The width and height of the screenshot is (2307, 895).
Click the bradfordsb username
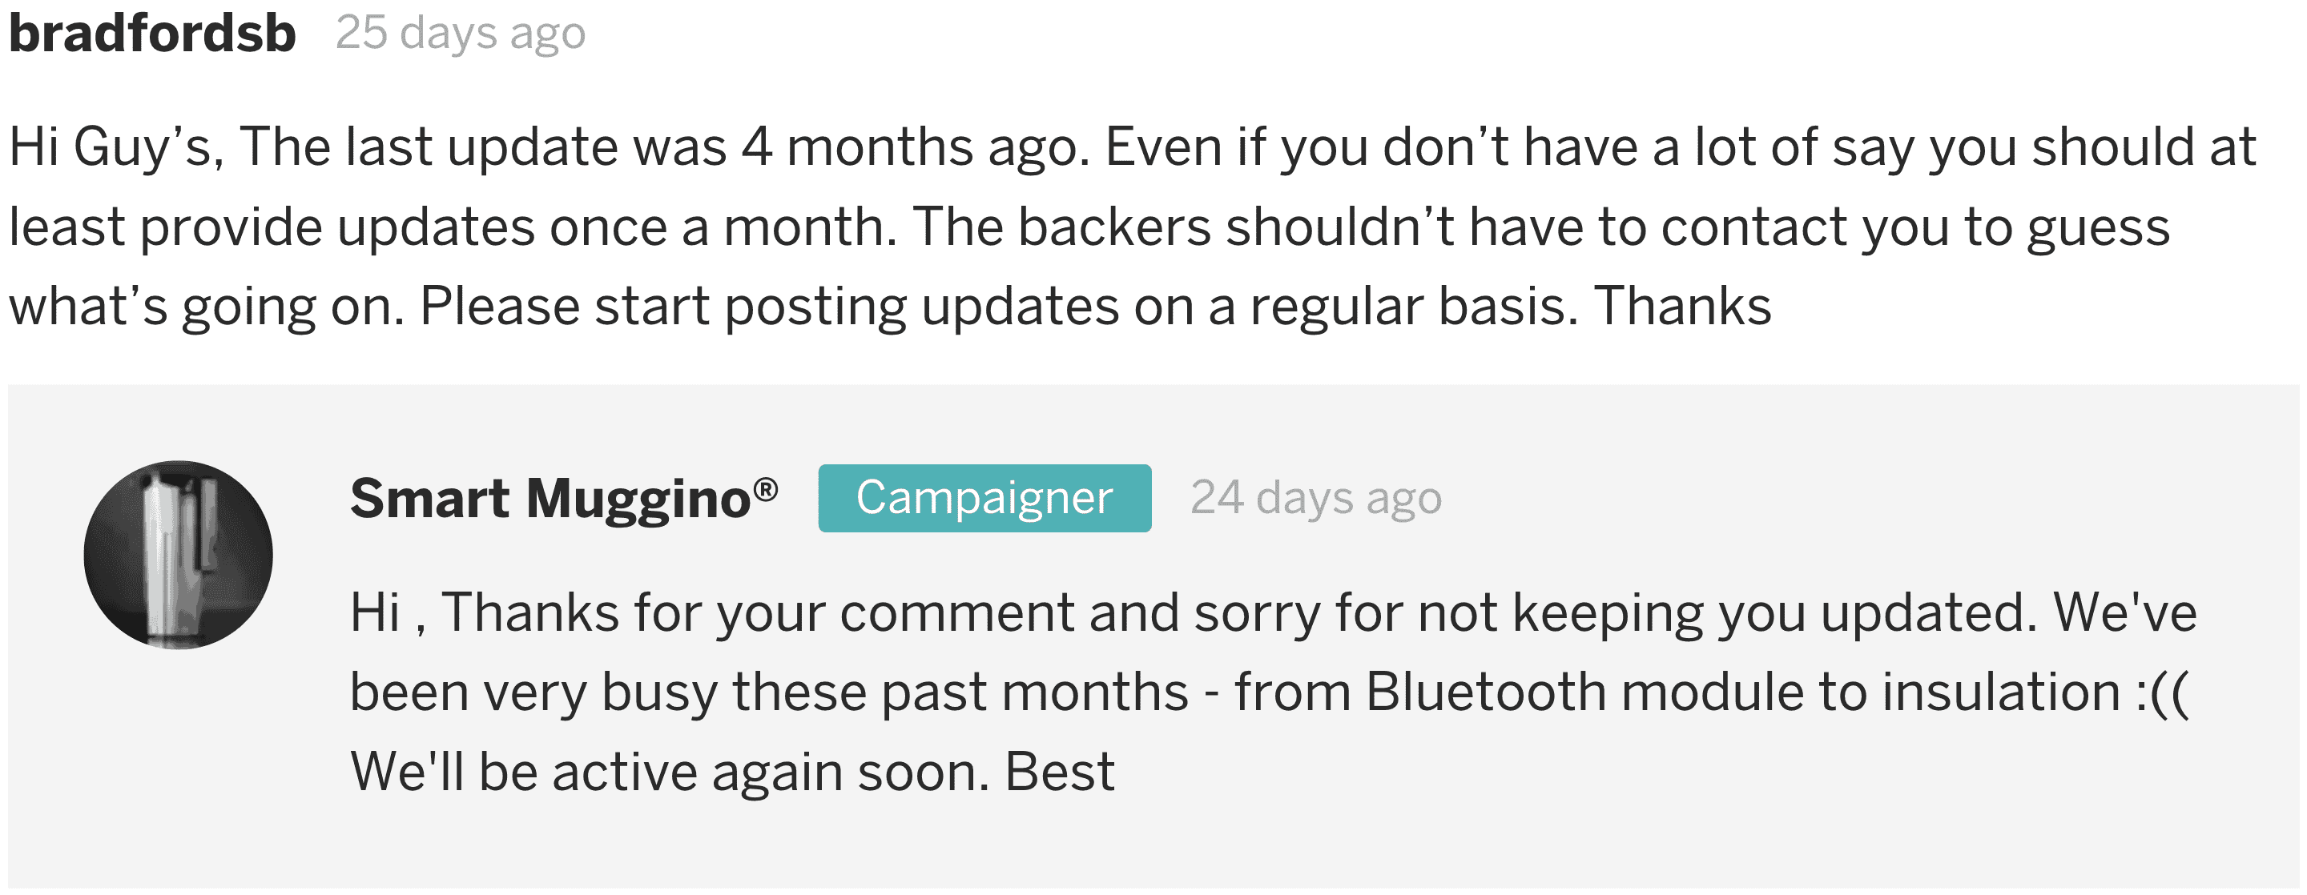(152, 33)
